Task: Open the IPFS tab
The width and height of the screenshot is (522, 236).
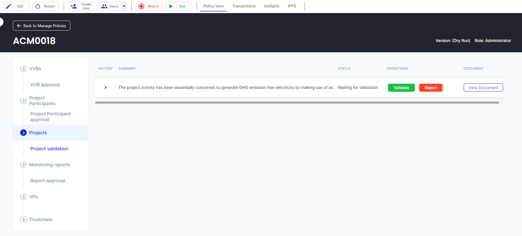Action: pos(292,6)
